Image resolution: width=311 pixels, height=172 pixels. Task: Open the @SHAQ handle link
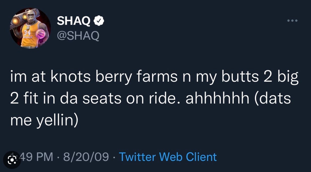coord(78,36)
